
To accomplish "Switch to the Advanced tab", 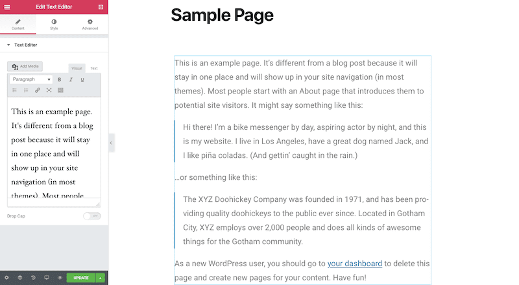I will click(x=90, y=25).
